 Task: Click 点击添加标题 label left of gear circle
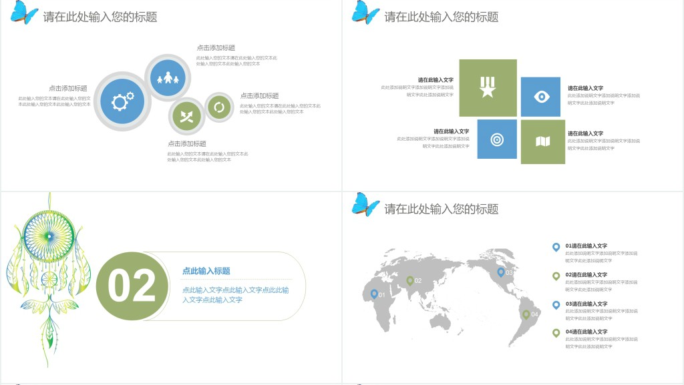[x=67, y=88]
